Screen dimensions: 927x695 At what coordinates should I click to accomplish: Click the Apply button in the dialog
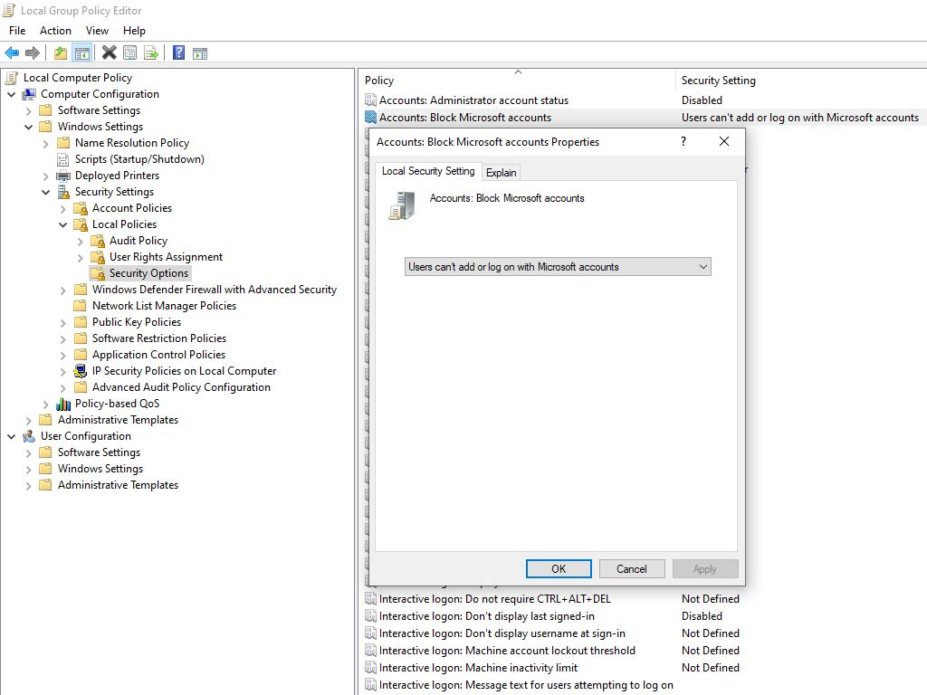tap(704, 568)
